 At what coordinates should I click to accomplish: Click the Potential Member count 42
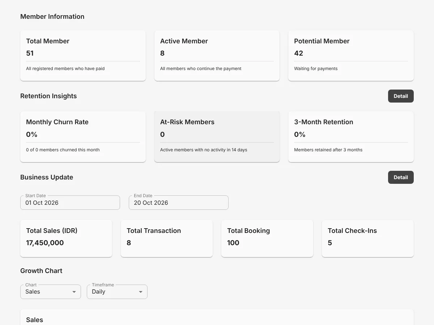point(299,53)
